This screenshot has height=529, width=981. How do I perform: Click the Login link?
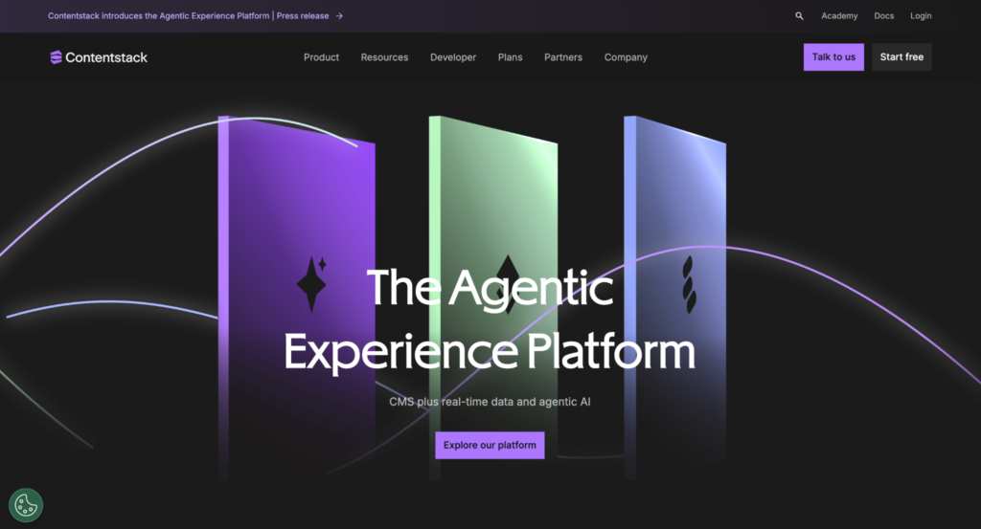(921, 16)
